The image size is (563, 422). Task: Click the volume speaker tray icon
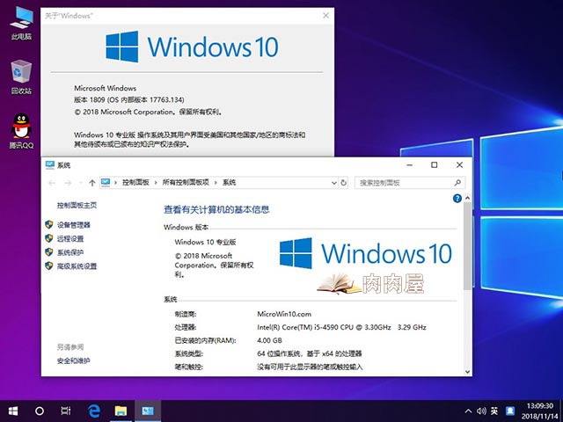pos(481,411)
